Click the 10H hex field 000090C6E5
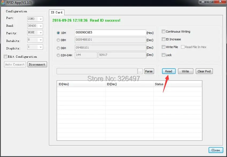Image resolution: width=227 pixels, height=157 pixels. click(x=110, y=33)
